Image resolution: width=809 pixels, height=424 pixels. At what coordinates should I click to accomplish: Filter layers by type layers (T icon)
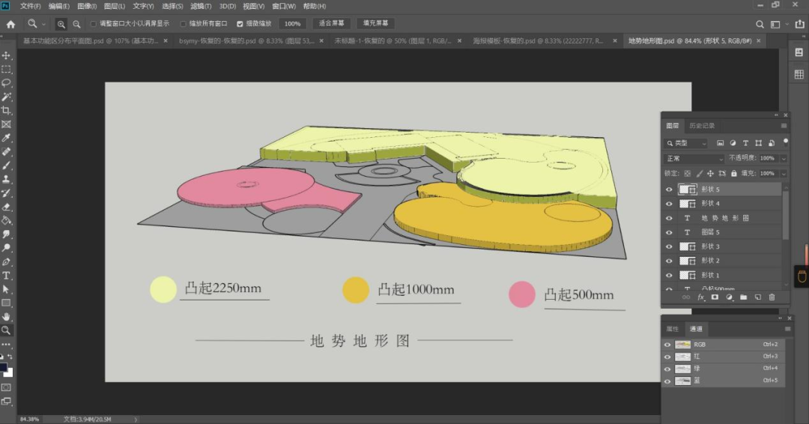(745, 143)
